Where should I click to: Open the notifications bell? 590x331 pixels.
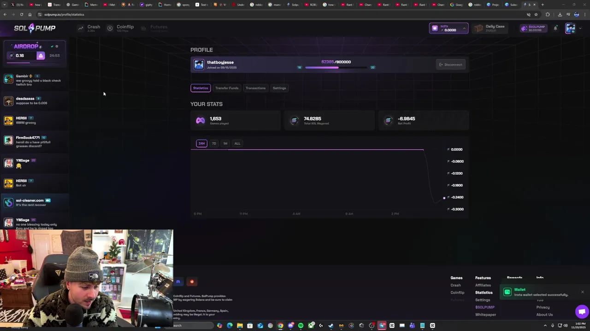(x=555, y=29)
